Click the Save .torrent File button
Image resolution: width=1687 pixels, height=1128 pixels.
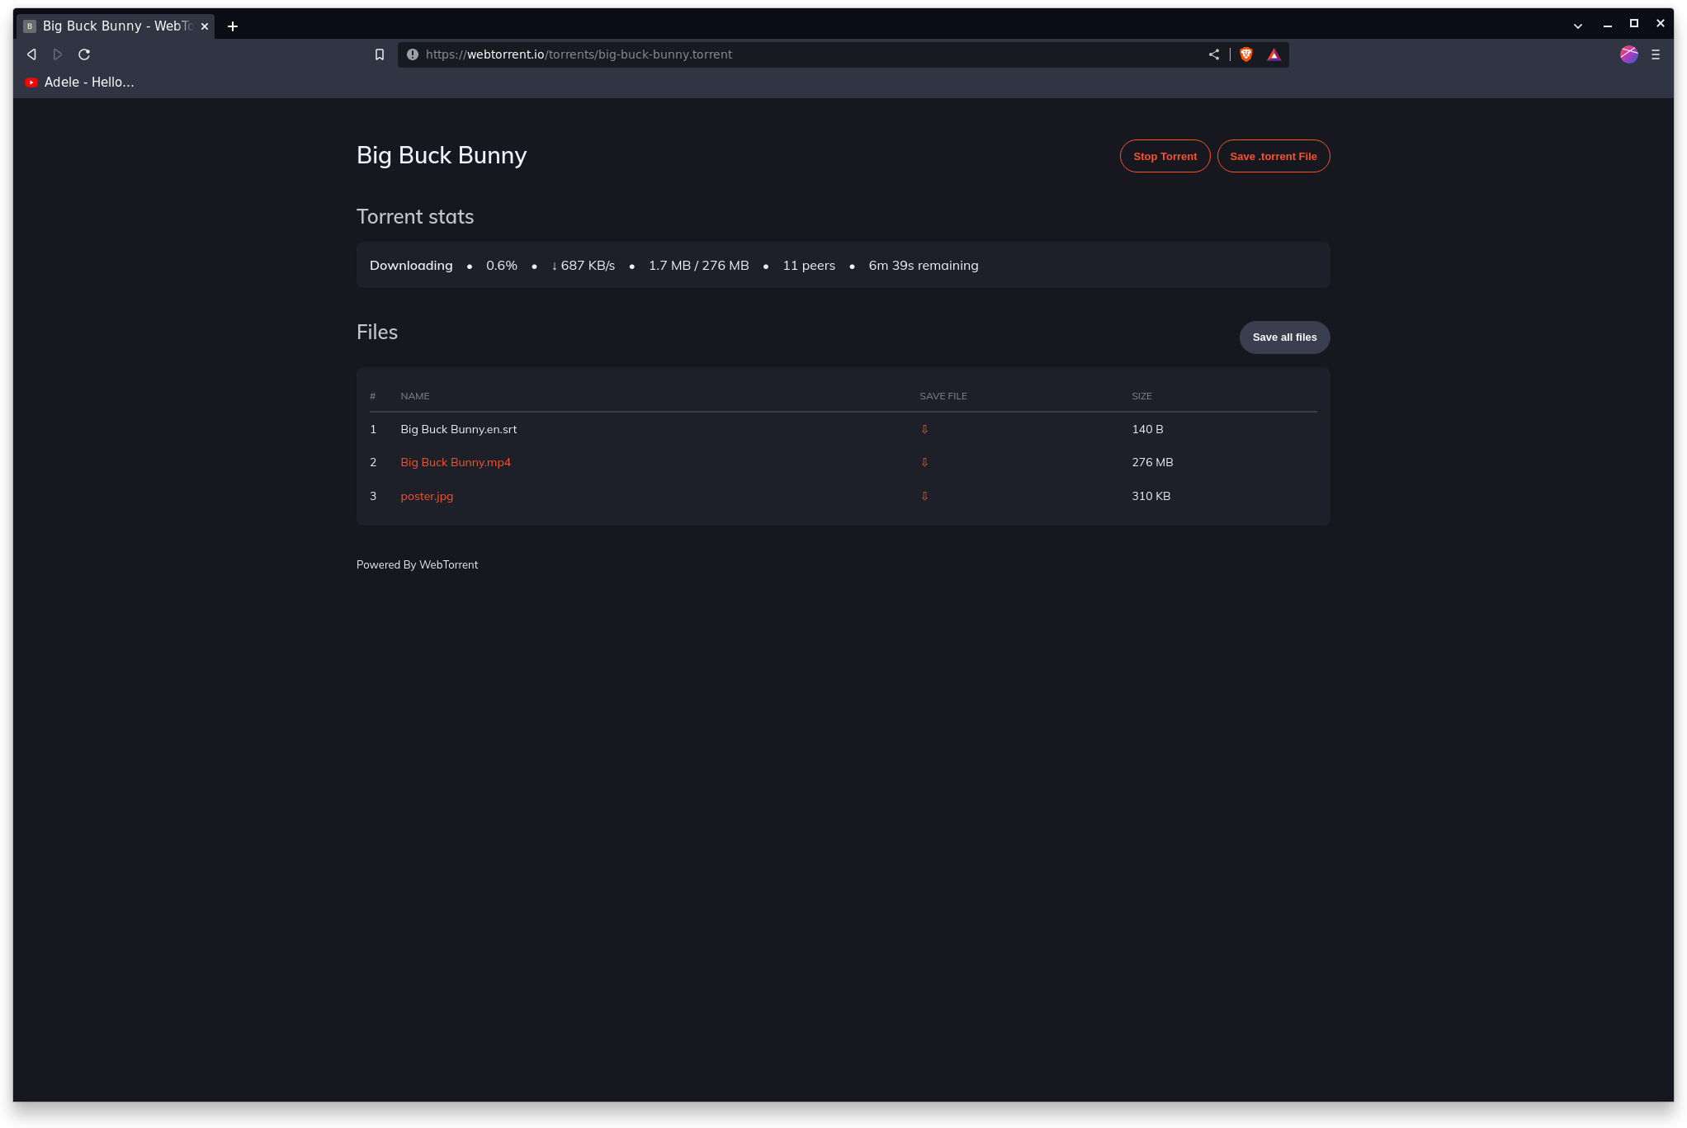1274,156
